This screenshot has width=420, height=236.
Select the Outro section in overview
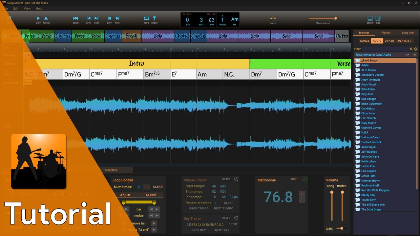pos(342,36)
